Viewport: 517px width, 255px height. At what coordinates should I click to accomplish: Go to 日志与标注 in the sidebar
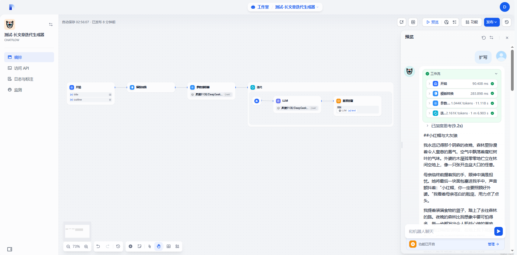(x=24, y=79)
